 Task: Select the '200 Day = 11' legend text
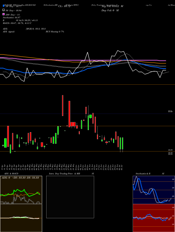tap(13, 15)
